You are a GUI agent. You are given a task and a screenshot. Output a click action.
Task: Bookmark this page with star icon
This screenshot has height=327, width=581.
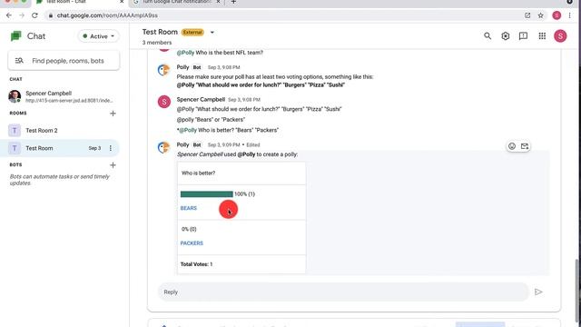541,15
